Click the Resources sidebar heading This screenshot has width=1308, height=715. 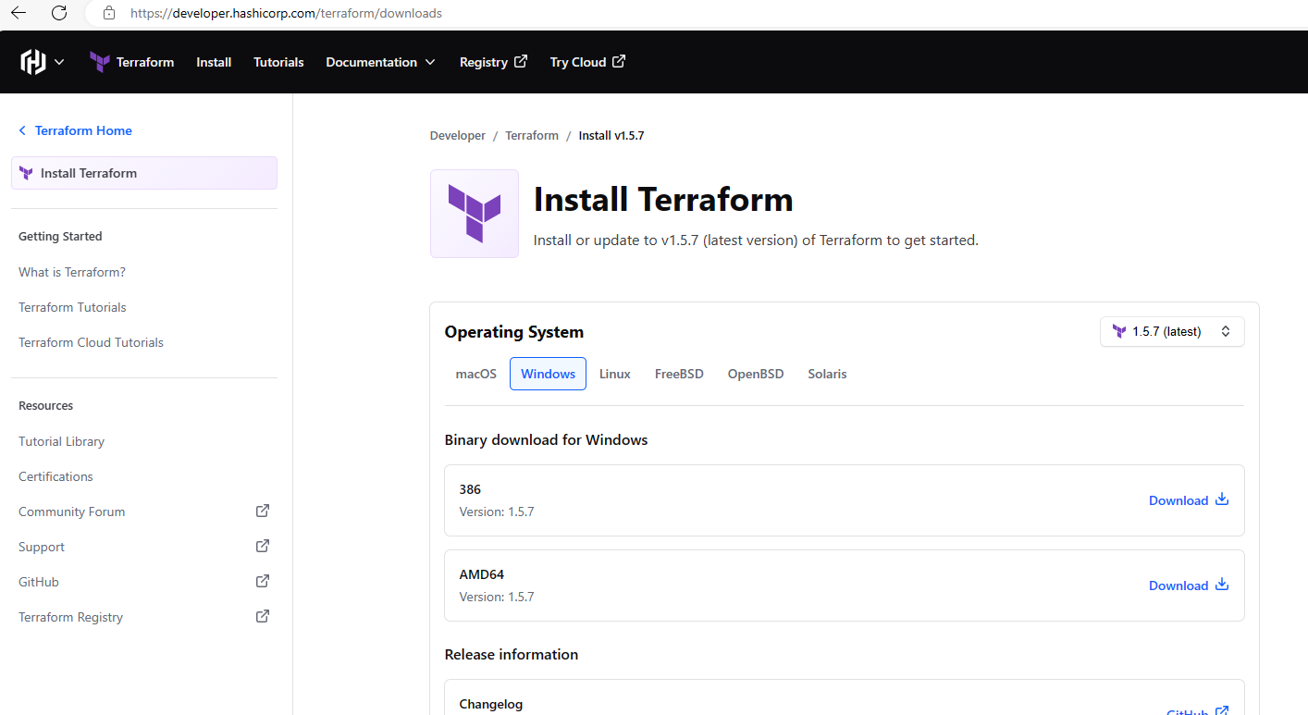tap(45, 405)
